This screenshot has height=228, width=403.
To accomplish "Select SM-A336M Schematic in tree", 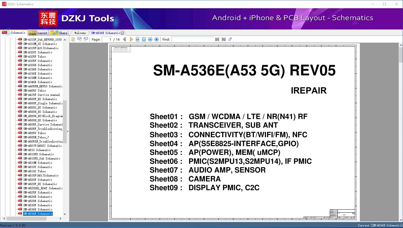I will (x=38, y=78).
